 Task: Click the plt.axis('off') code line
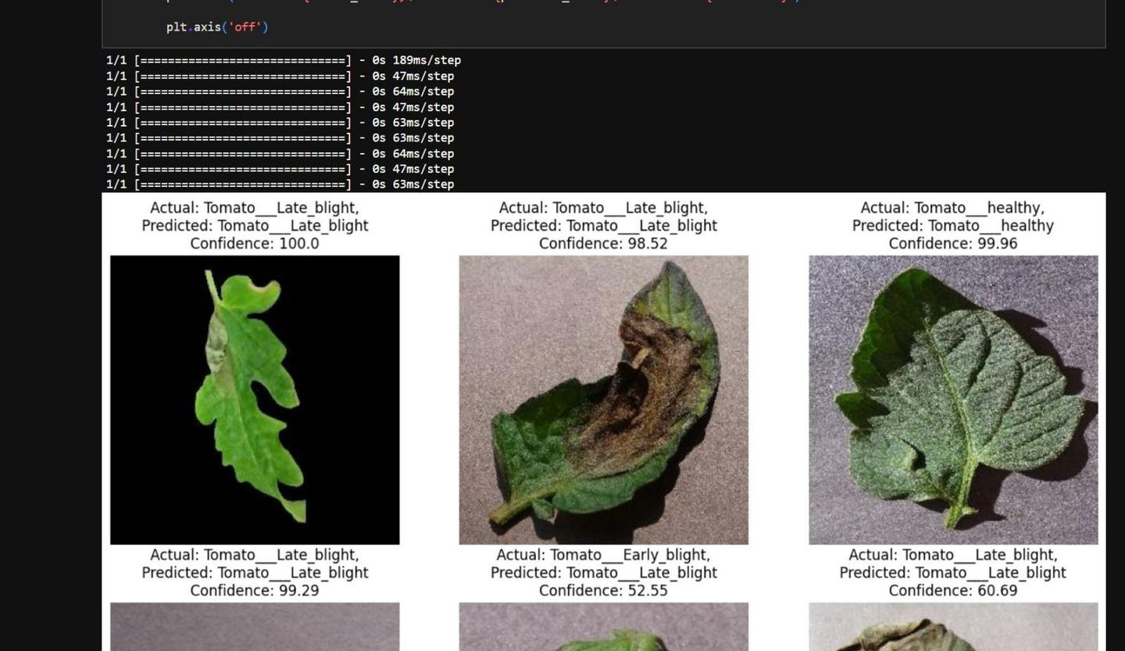[x=217, y=27]
